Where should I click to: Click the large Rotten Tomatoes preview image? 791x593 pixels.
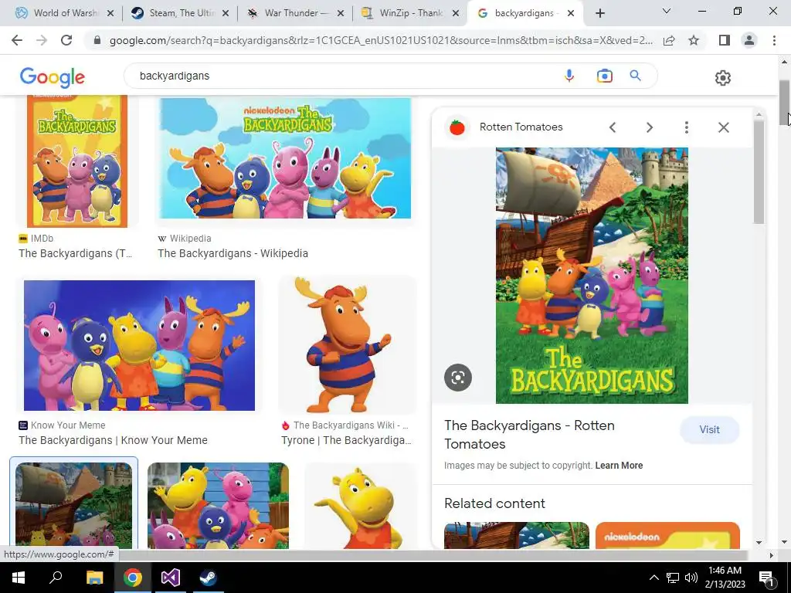point(592,276)
